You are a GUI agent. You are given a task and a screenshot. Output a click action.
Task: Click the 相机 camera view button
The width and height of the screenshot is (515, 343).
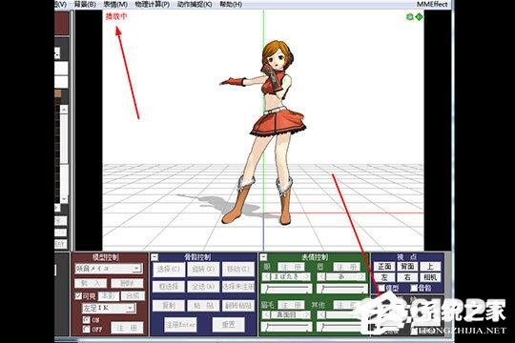click(x=430, y=277)
